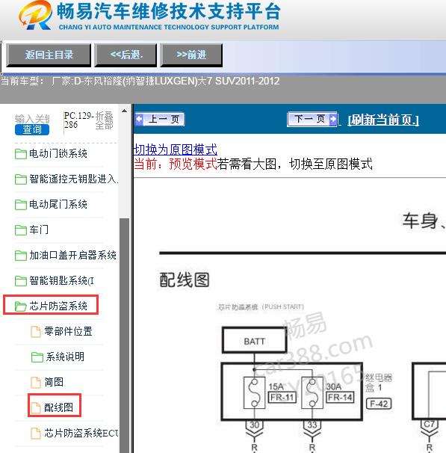
Task: Go back with the <<后退 button
Action: point(126,55)
